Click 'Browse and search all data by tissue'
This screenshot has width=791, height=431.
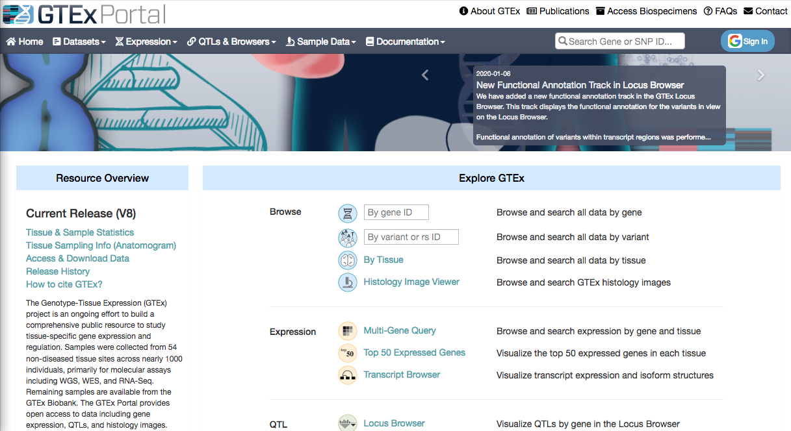pos(571,260)
